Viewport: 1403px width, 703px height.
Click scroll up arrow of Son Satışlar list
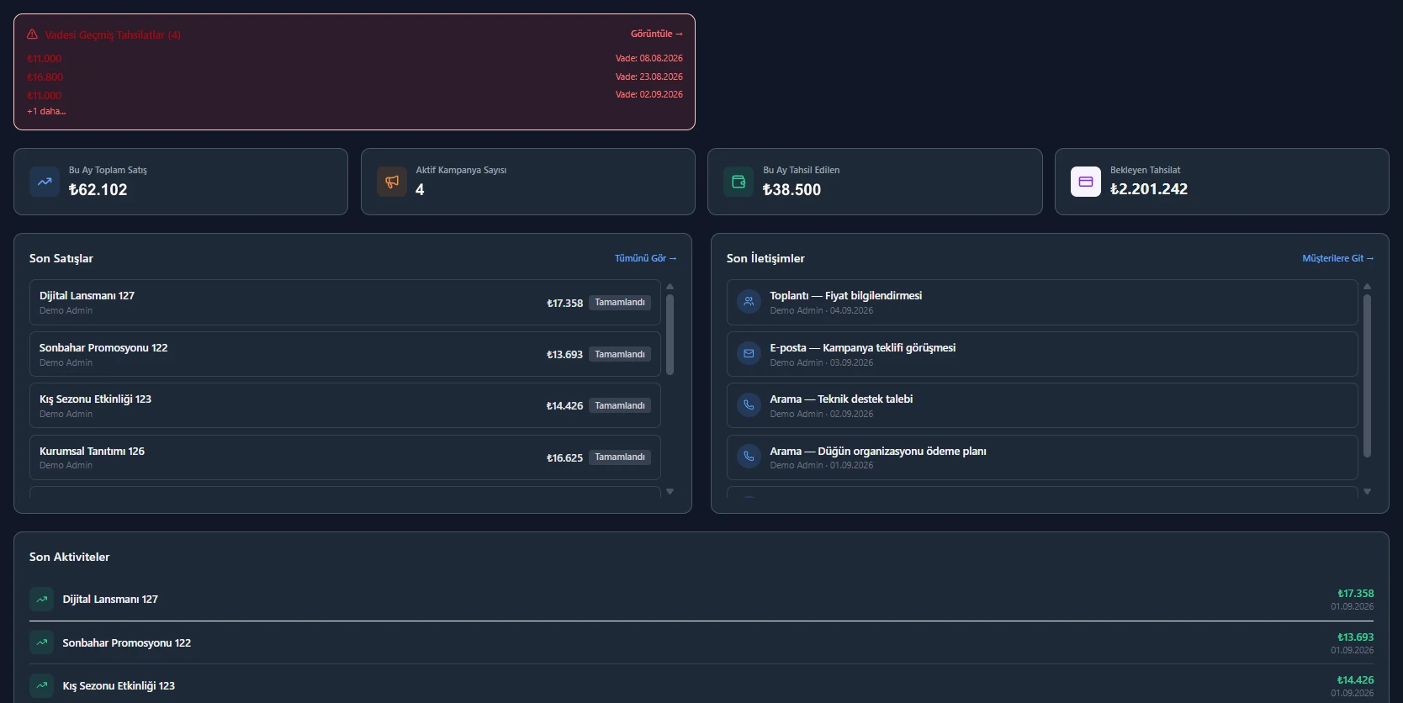[670, 287]
